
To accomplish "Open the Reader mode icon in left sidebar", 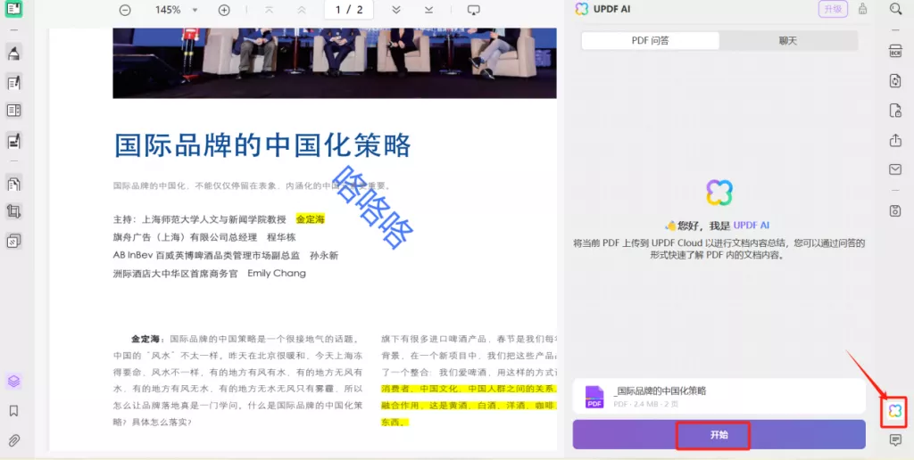I will pyautogui.click(x=13, y=8).
